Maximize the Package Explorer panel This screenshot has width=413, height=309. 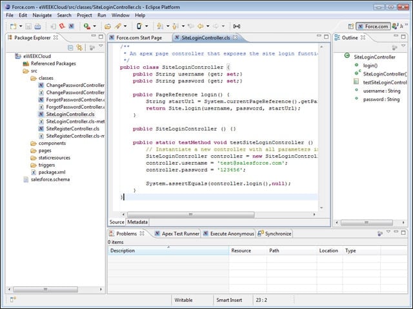(101, 37)
